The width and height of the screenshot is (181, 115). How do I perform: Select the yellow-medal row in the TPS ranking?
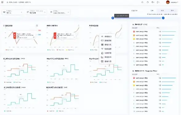pos(155,39)
